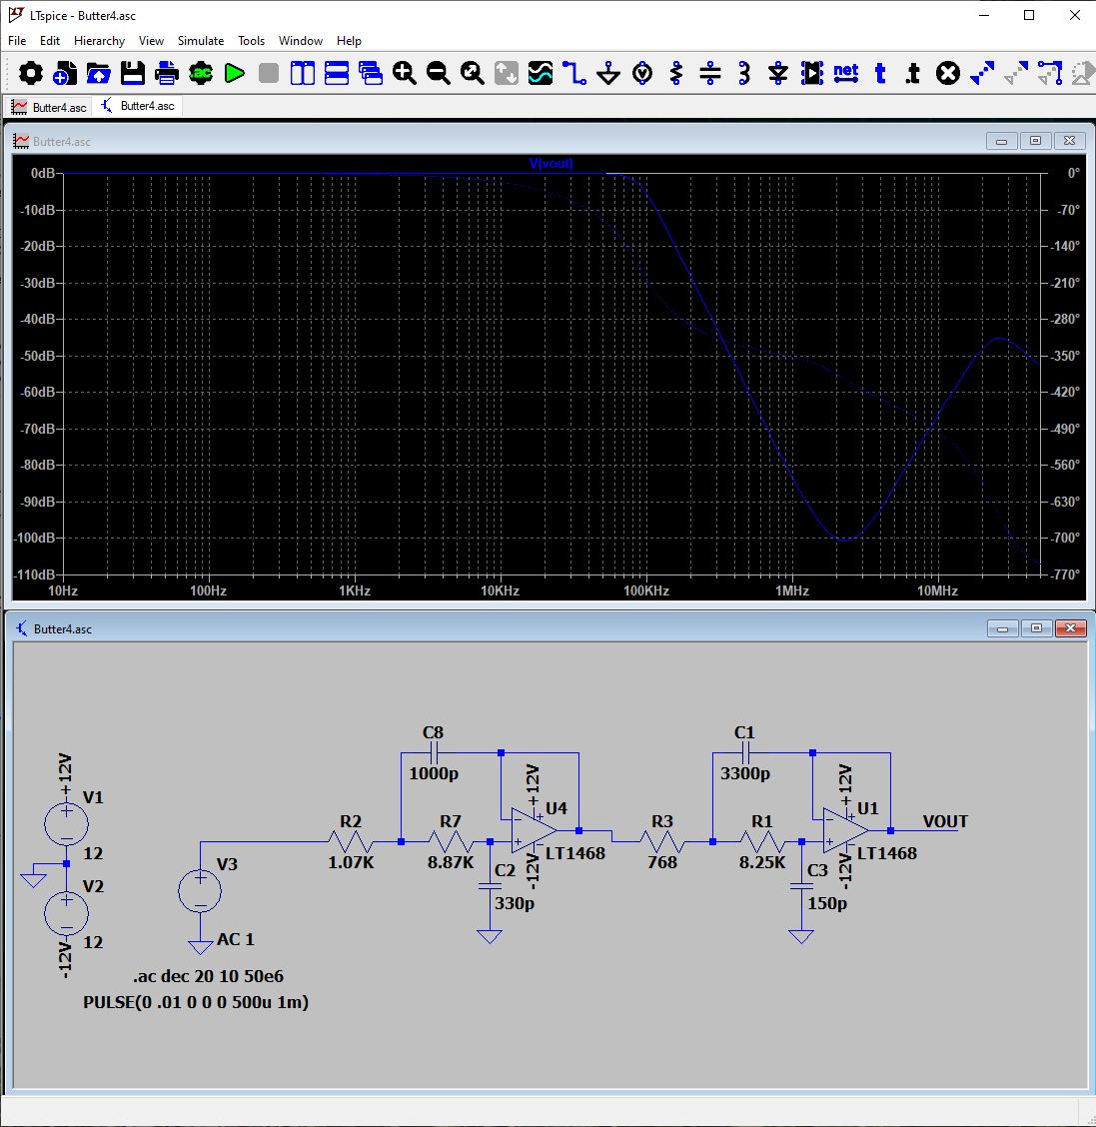Screen dimensions: 1096x1127
Task: Select the Zoom In magnifier icon
Action: click(404, 73)
